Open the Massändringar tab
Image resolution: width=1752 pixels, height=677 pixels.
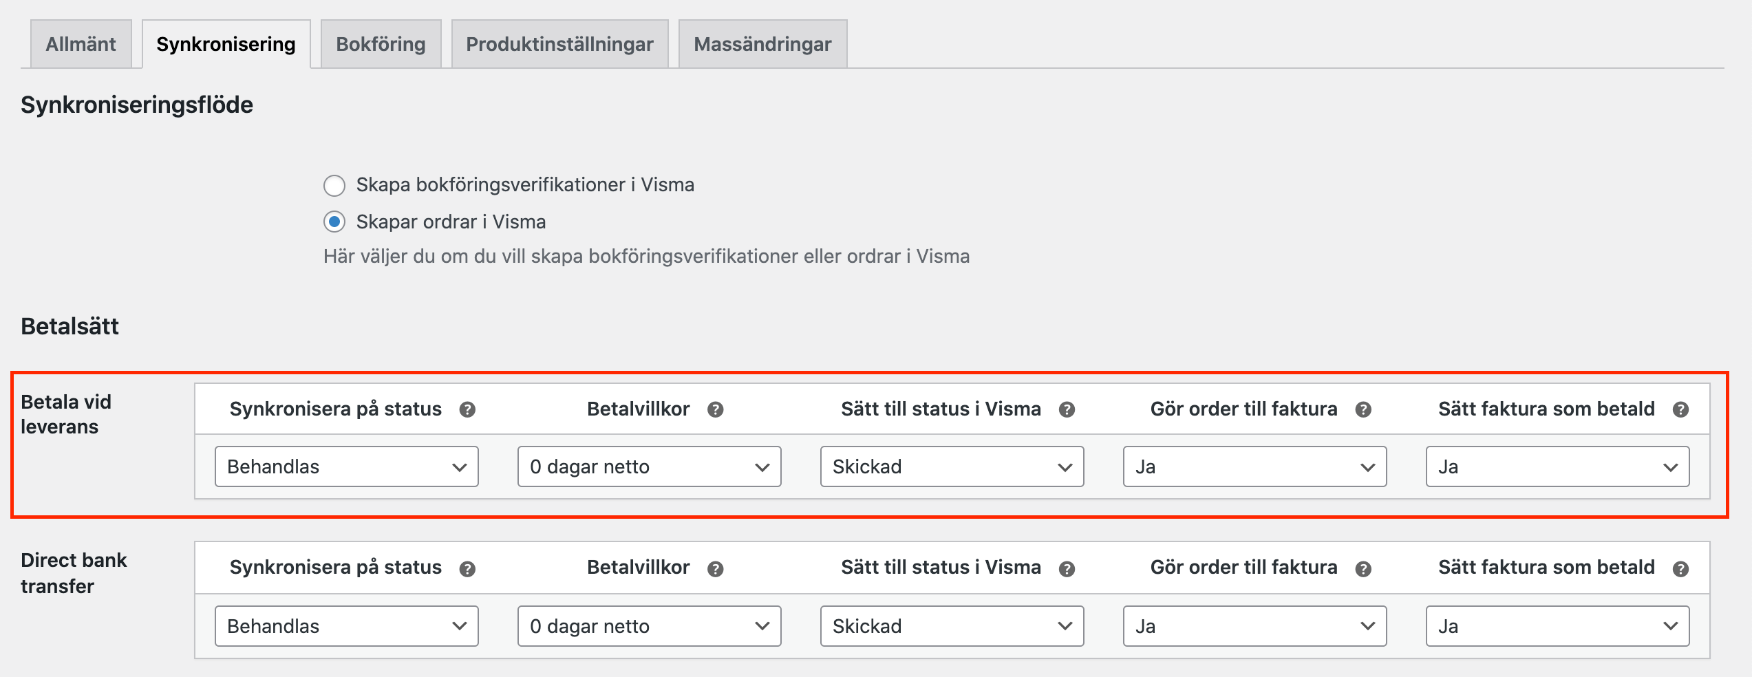tap(762, 43)
